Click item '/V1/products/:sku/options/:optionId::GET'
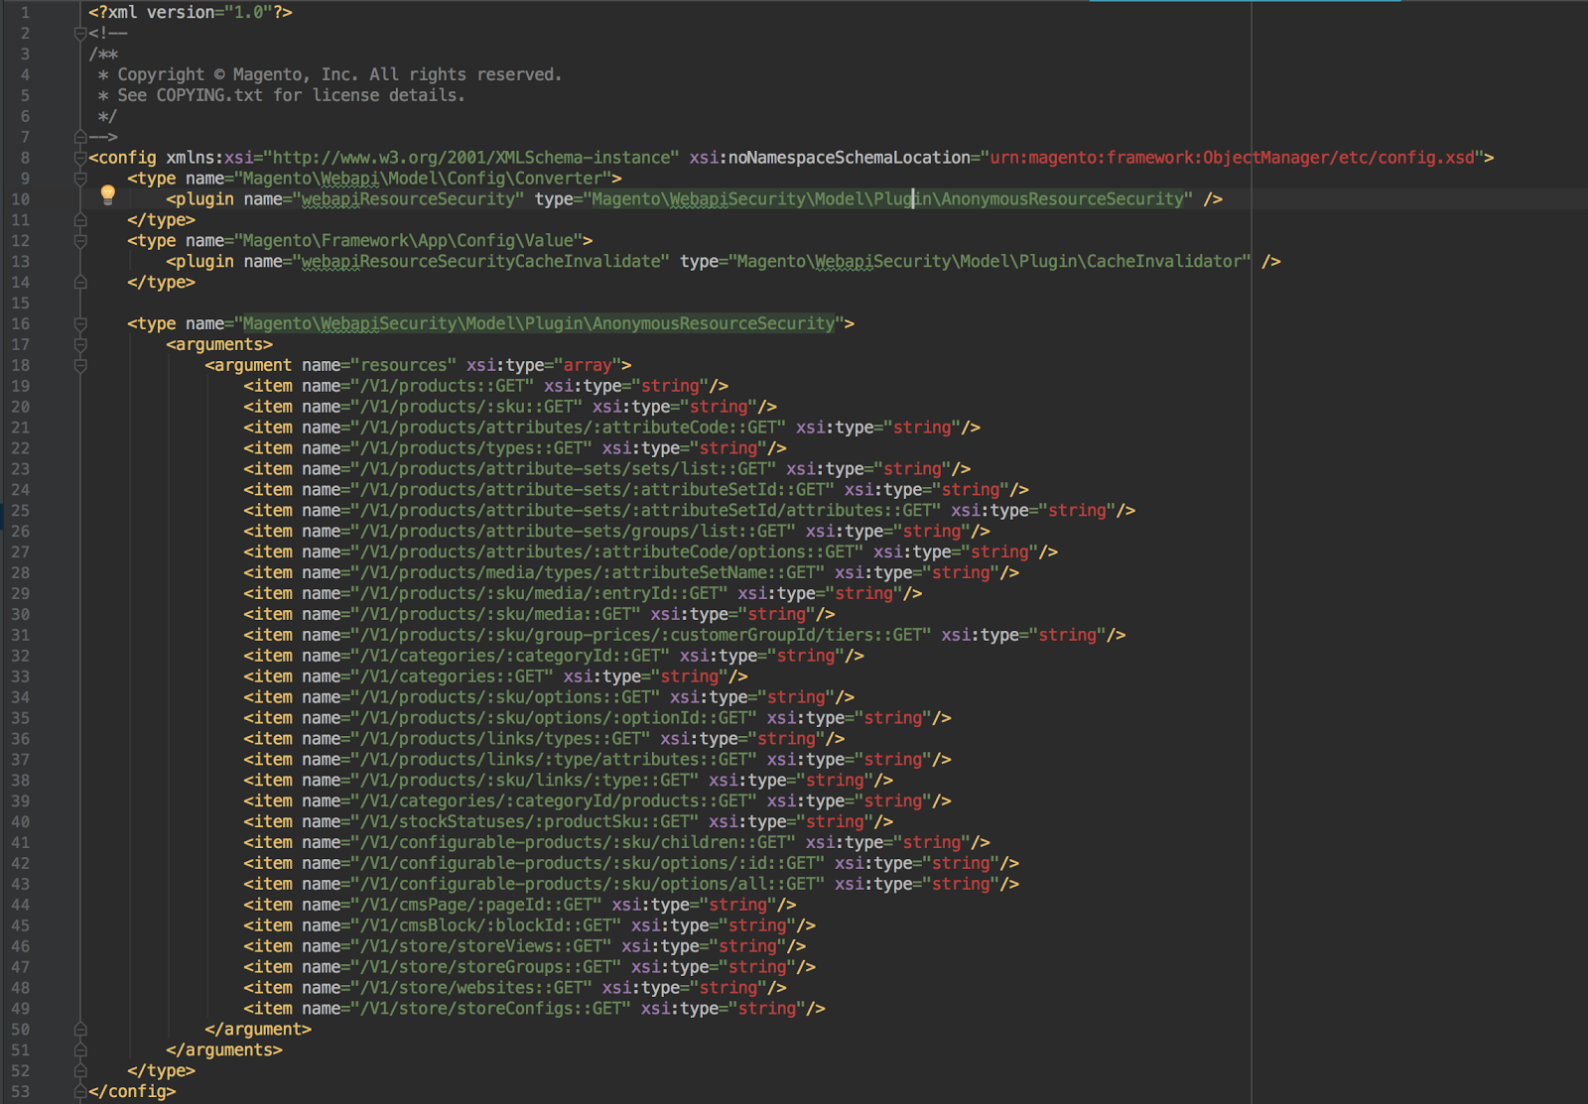This screenshot has height=1104, width=1588. [554, 719]
